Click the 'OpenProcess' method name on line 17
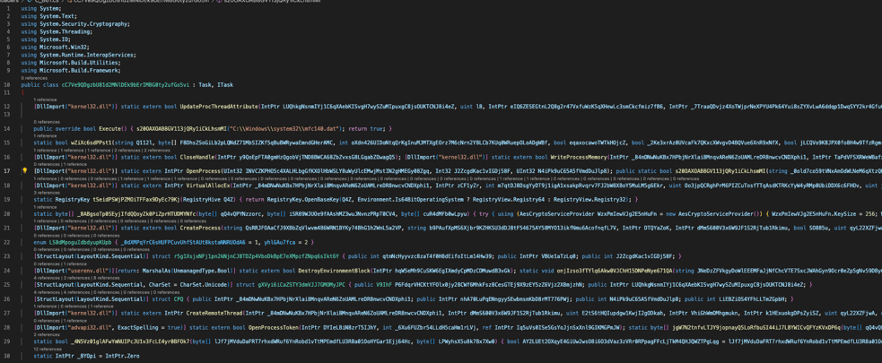 coord(205,171)
